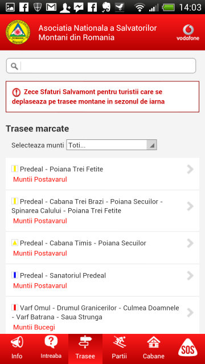Open Predeal - Cabana Trei Brazi route
Screen dimensions: 205x364
102,211
